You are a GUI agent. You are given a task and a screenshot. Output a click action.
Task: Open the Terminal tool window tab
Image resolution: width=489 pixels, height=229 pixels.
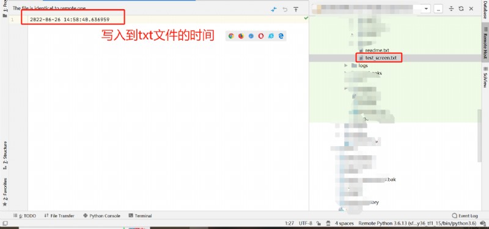coord(140,216)
